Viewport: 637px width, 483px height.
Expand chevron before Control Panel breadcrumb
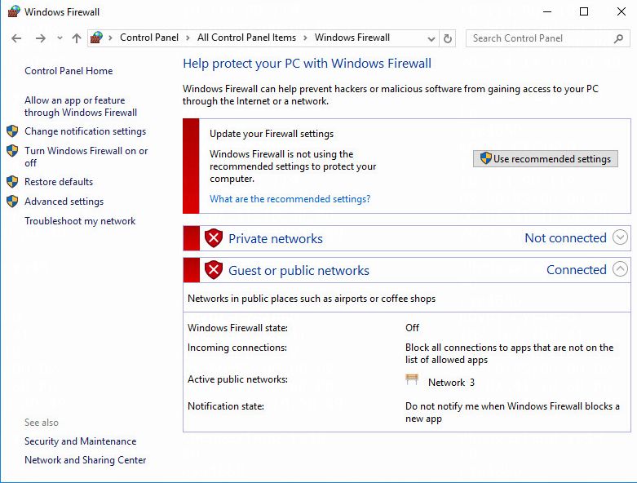click(x=110, y=38)
